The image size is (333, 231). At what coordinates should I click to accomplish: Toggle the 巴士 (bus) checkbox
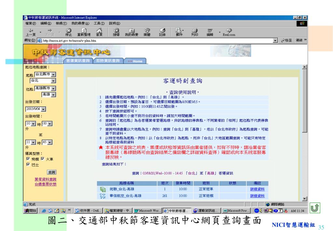pyautogui.click(x=28, y=164)
